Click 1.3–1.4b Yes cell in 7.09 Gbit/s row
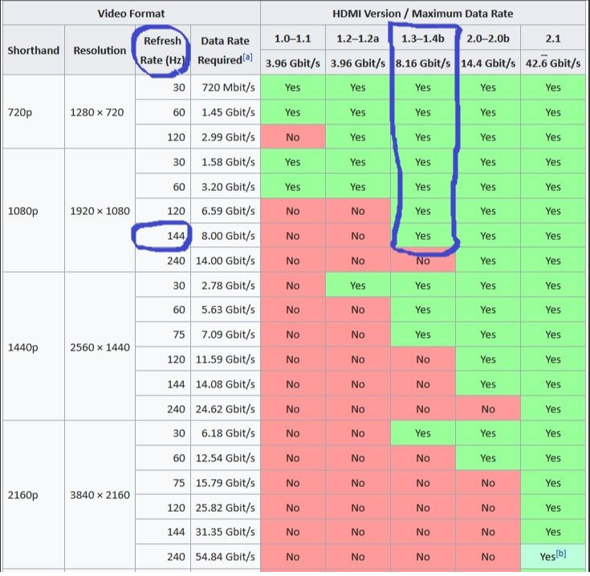The height and width of the screenshot is (576, 590). pyautogui.click(x=423, y=335)
